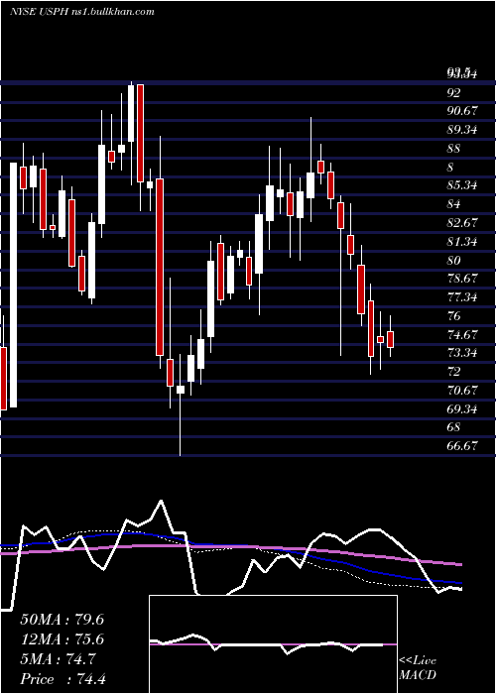Click the 12MA : 75.6 readout
496x694 pixels.
[62, 639]
